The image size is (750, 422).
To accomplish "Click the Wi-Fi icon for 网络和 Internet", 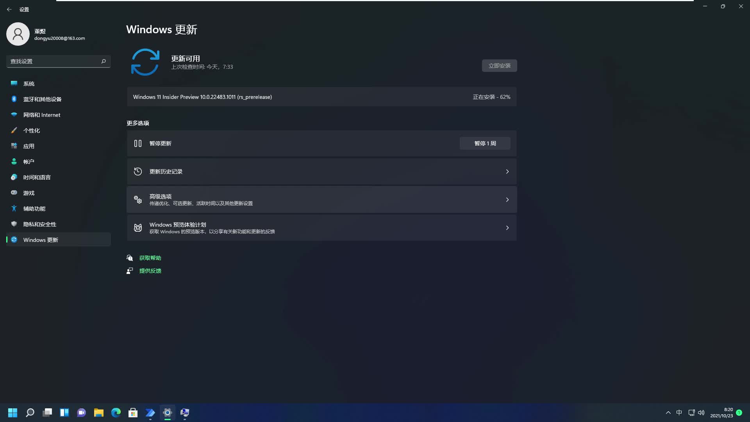I will point(14,114).
